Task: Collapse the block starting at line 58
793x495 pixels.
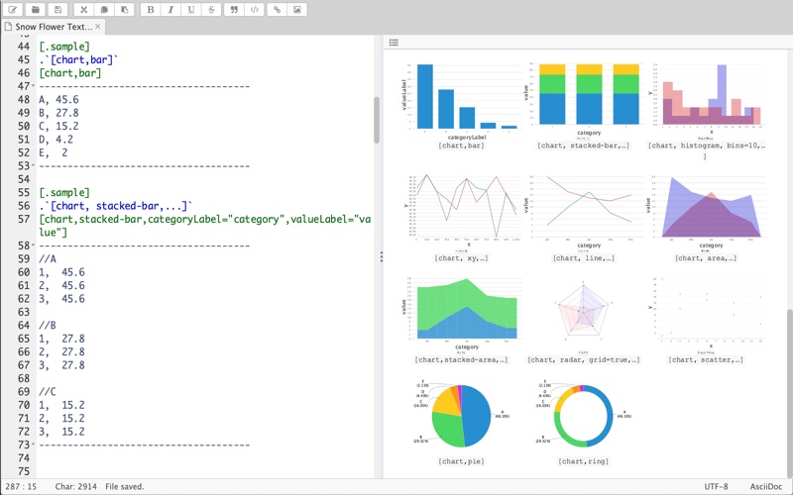Action: 34,246
